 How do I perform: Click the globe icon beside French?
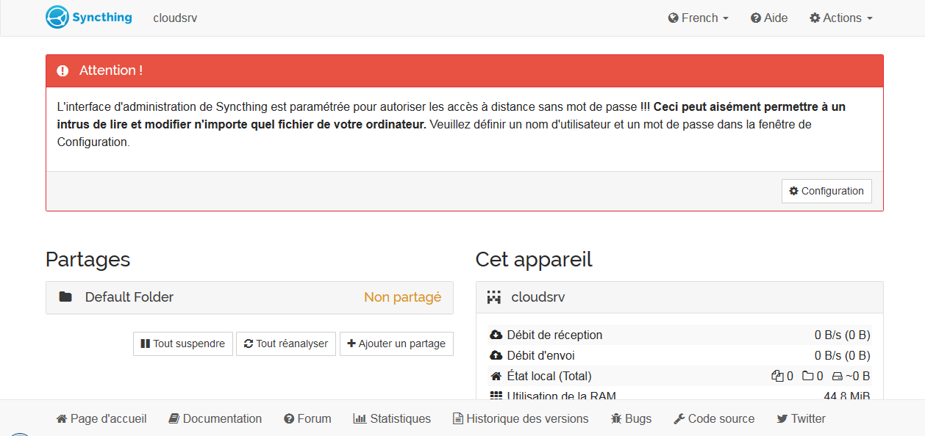673,18
